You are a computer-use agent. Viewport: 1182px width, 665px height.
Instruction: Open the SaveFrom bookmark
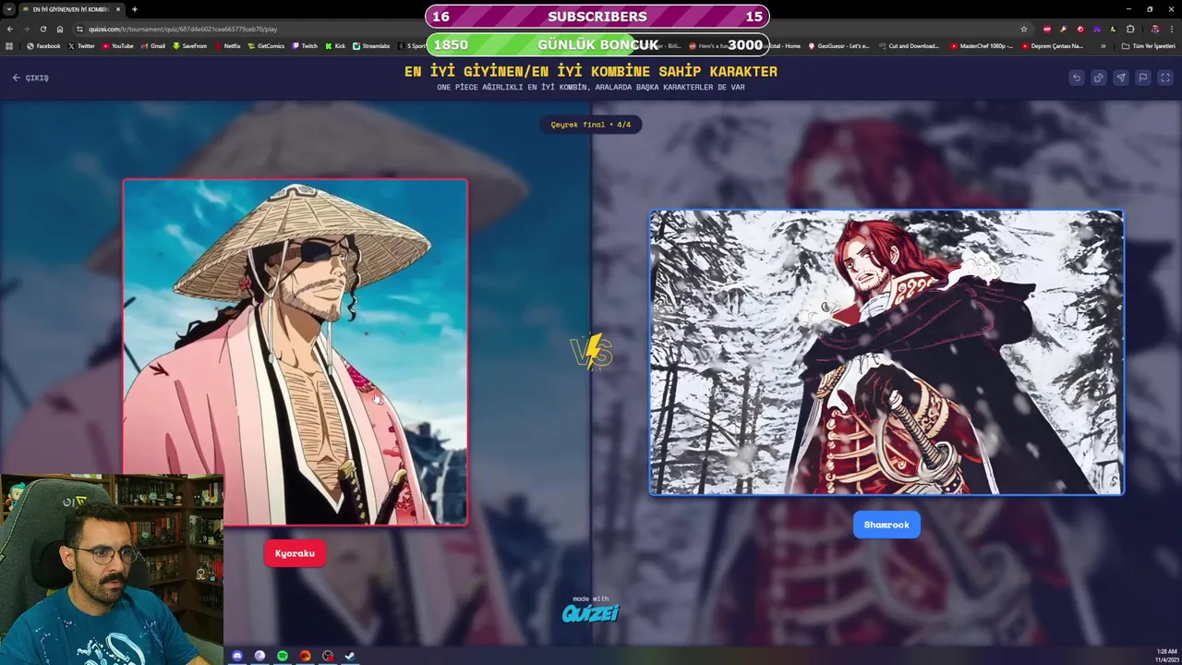189,45
